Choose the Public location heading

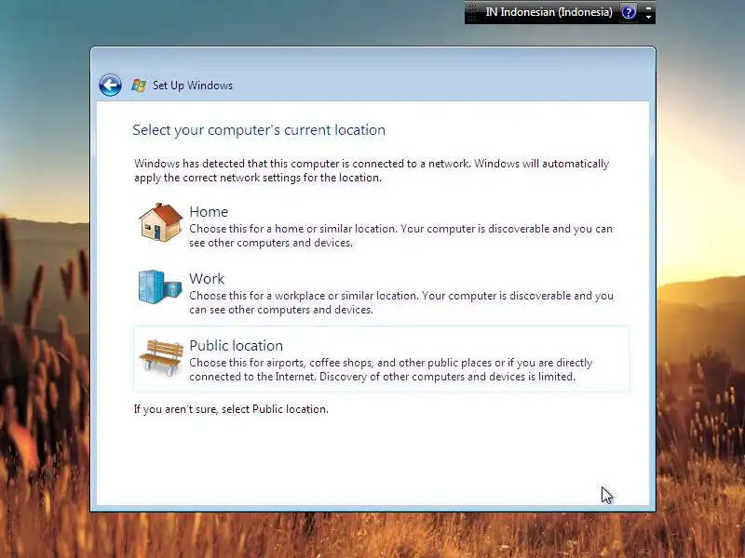pyautogui.click(x=237, y=345)
